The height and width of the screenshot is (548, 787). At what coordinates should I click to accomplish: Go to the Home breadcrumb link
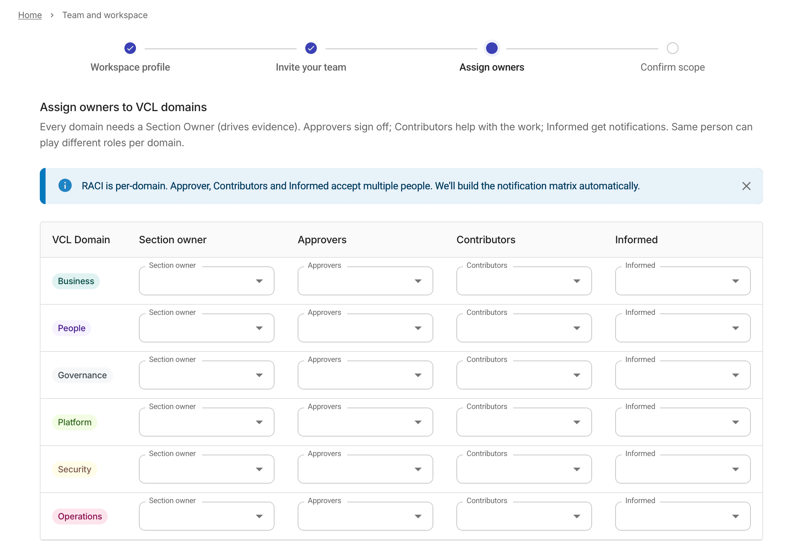[30, 15]
